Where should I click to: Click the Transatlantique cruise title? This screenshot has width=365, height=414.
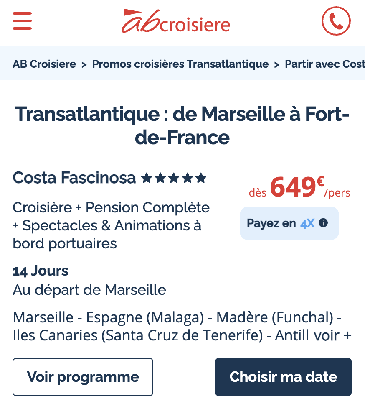(x=182, y=126)
